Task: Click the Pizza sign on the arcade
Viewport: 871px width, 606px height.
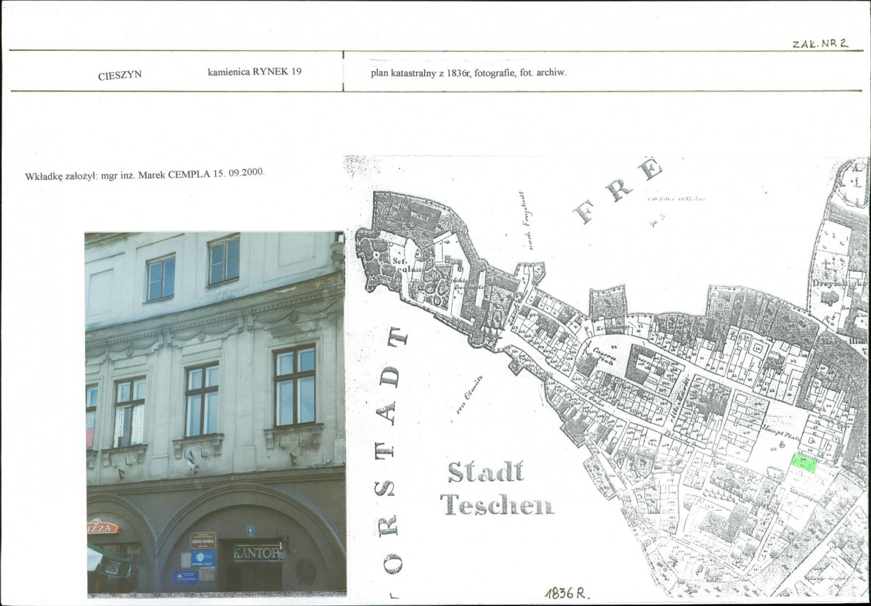Action: pyautogui.click(x=102, y=526)
